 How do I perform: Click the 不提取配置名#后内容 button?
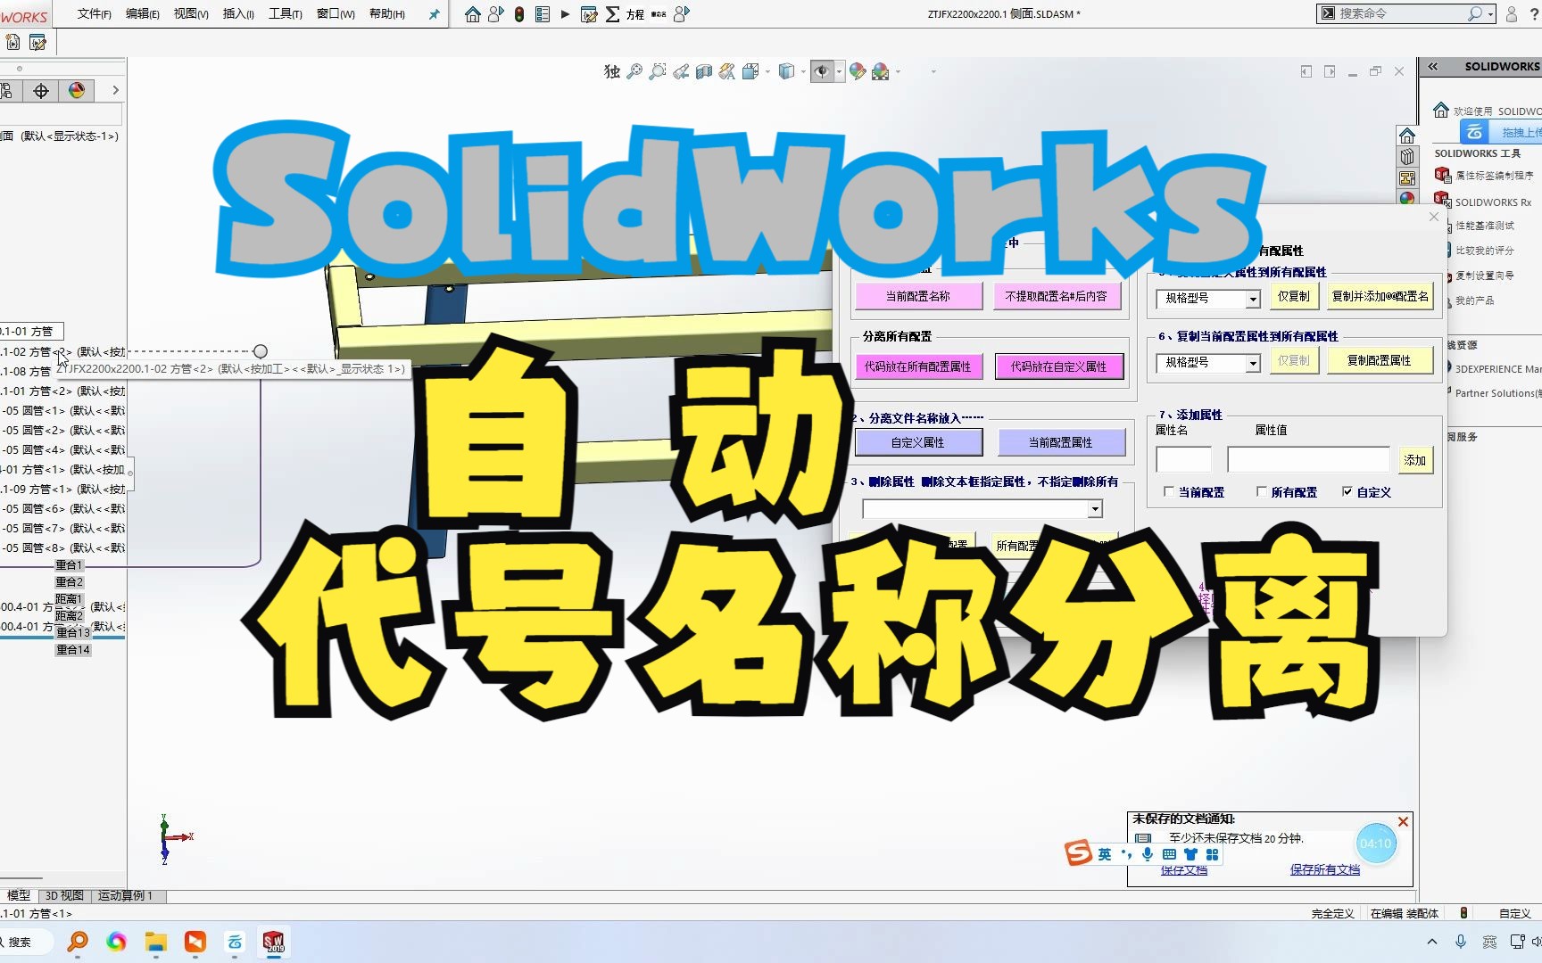(1057, 296)
